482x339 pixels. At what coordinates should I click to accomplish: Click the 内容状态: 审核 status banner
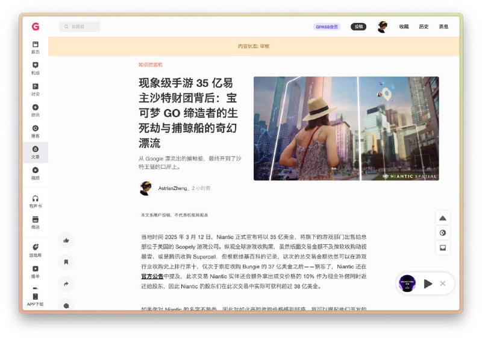pyautogui.click(x=254, y=46)
